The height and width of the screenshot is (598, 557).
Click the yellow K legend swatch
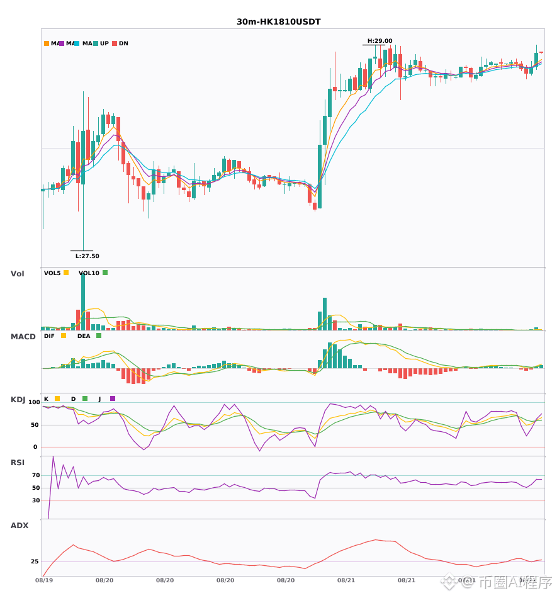57,398
